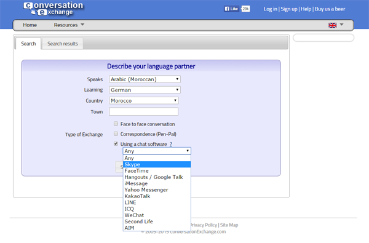The height and width of the screenshot is (243, 369).
Task: Click the Conversation Exchange logo
Action: 54,9
